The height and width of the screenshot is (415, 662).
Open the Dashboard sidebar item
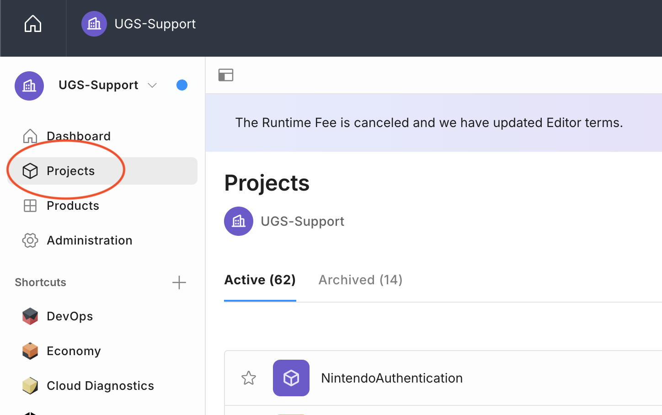point(102,136)
